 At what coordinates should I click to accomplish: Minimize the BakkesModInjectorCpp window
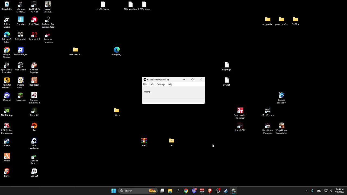click(x=184, y=79)
